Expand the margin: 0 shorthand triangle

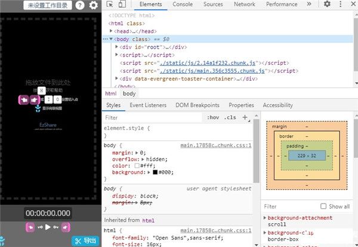click(x=137, y=153)
